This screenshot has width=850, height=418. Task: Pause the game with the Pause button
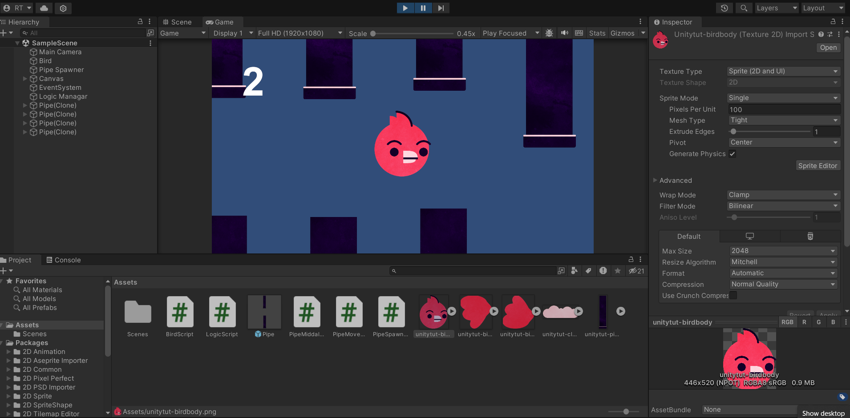[423, 8]
